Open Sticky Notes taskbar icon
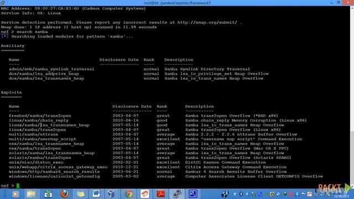Screen dimensions: 354x199 point(80,194)
